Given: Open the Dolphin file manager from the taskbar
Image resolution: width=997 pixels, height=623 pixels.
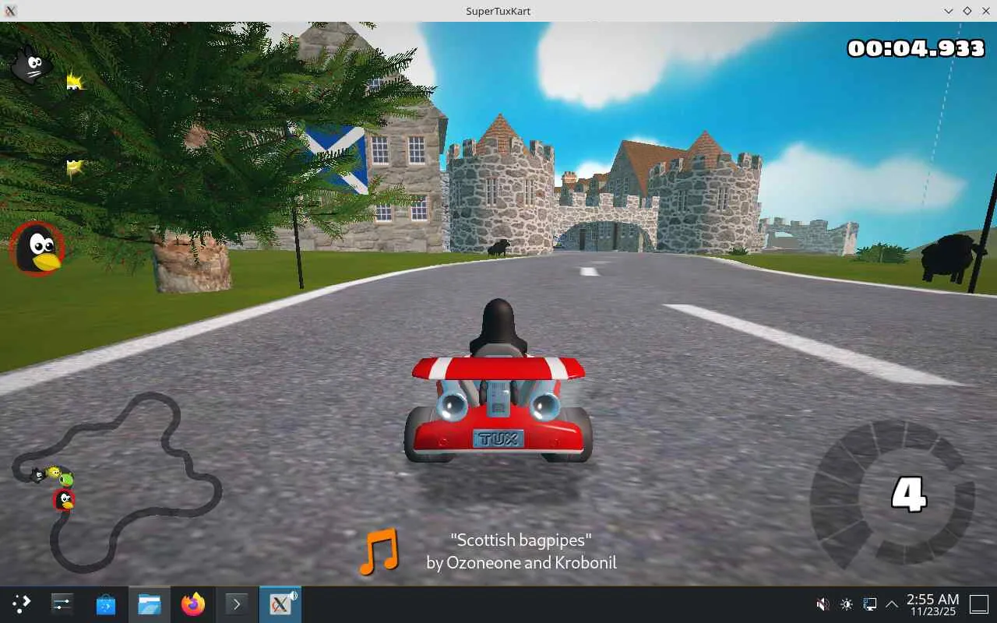Looking at the screenshot, I should pyautogui.click(x=150, y=604).
